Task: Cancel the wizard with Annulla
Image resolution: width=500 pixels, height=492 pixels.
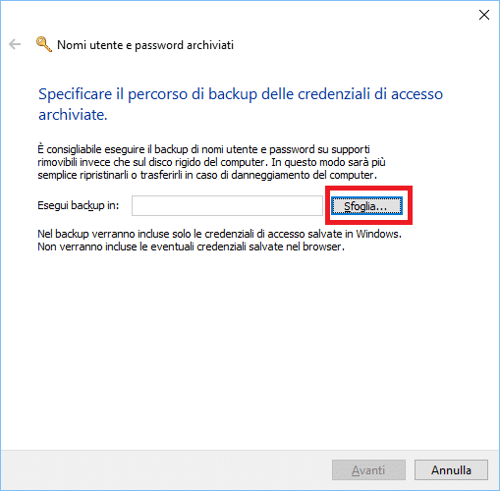Action: point(451,469)
